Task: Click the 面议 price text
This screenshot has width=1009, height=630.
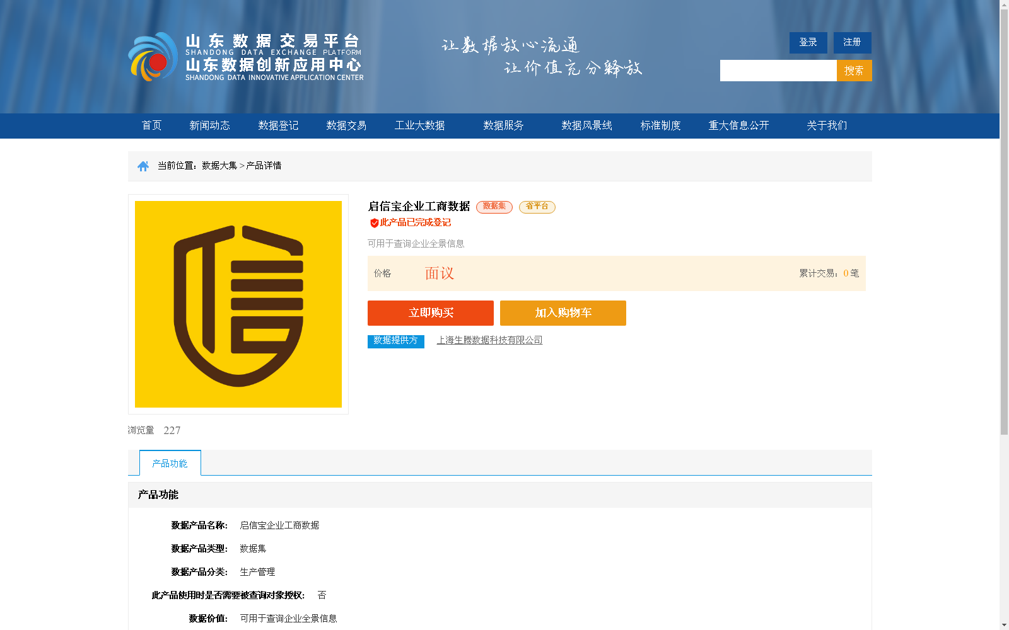Action: (440, 273)
